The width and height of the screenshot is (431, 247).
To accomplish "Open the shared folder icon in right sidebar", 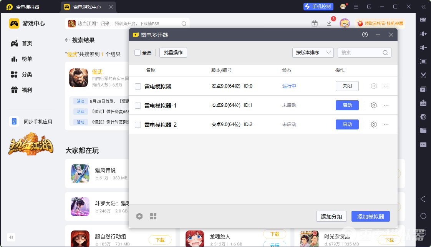I will (x=423, y=131).
